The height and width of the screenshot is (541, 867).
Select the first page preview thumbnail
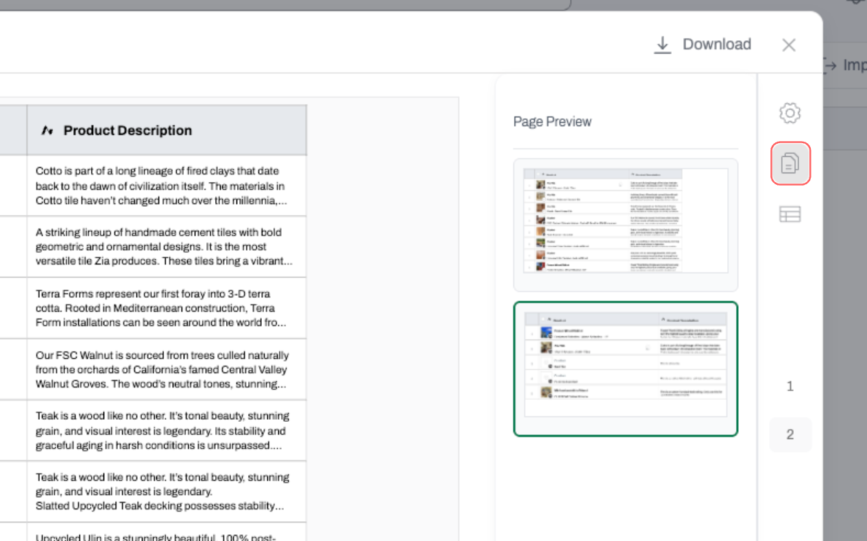(626, 225)
